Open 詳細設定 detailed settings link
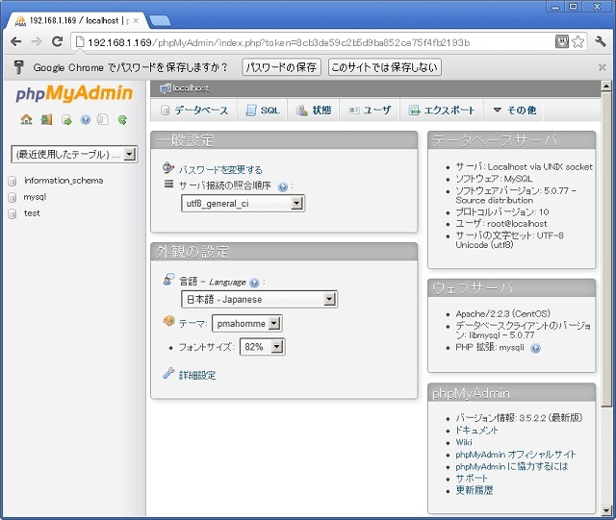The image size is (616, 520). click(x=197, y=375)
